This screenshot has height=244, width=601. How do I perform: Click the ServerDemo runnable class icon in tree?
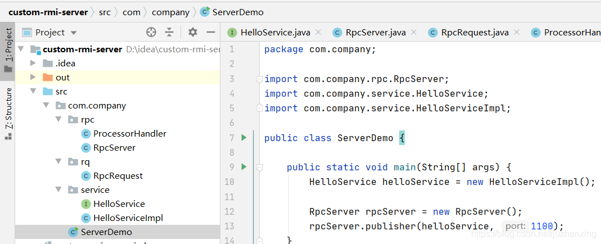pyautogui.click(x=73, y=232)
